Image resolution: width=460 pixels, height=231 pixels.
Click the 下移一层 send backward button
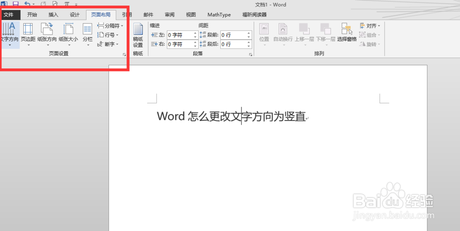pyautogui.click(x=326, y=34)
